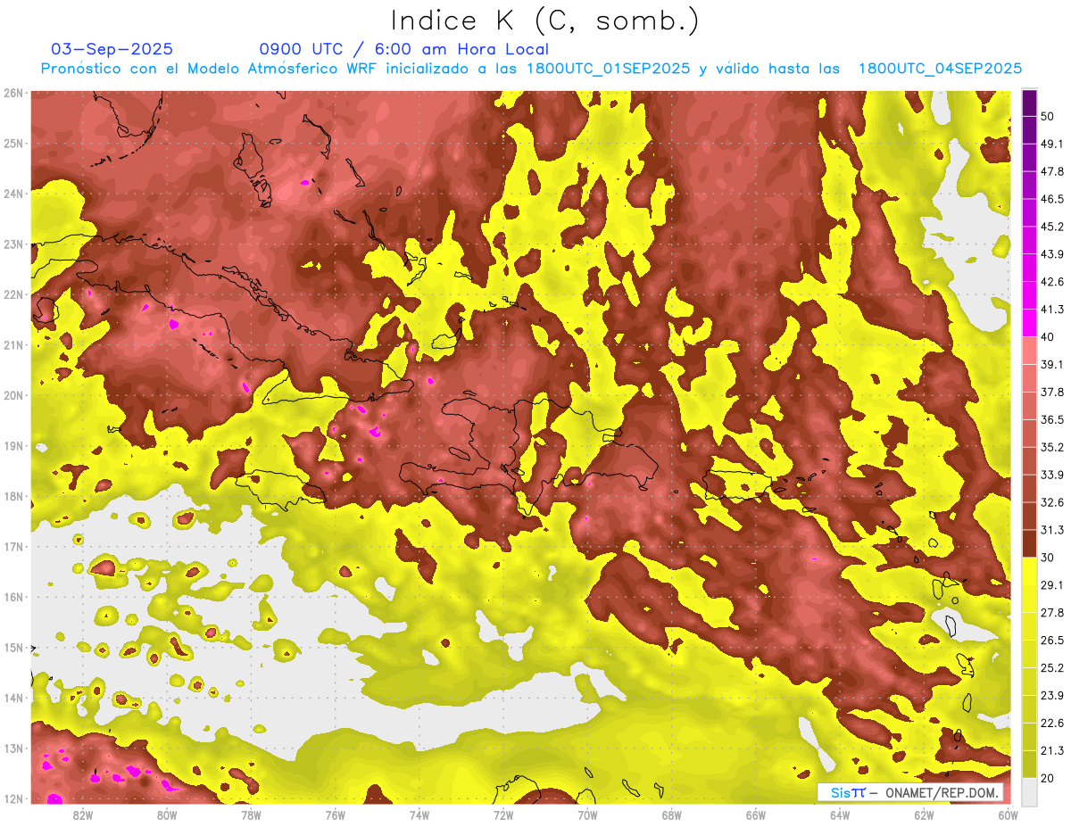Select the gray swatch below 20 on the color scale
The width and height of the screenshot is (1071, 827).
pyautogui.click(x=1029, y=790)
